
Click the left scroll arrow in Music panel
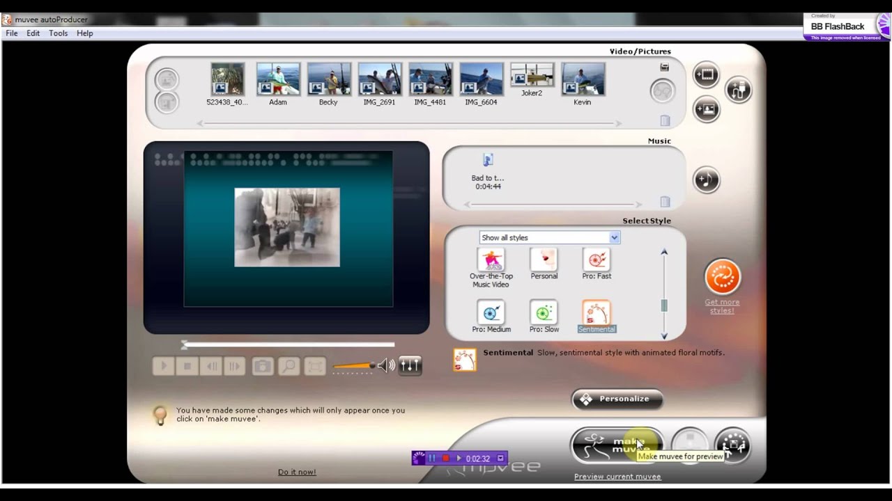pyautogui.click(x=468, y=205)
